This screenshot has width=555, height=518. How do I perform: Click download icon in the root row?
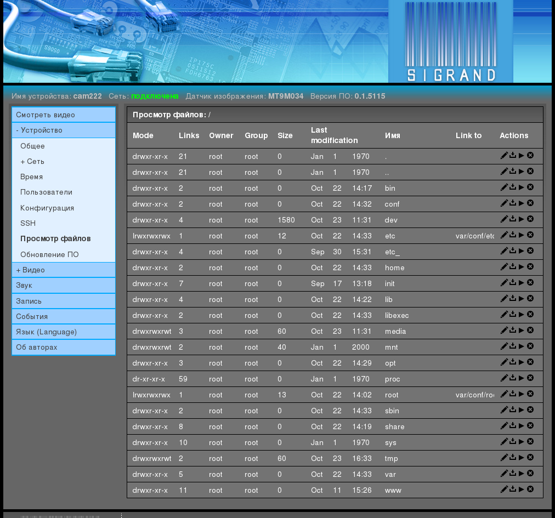pos(513,394)
